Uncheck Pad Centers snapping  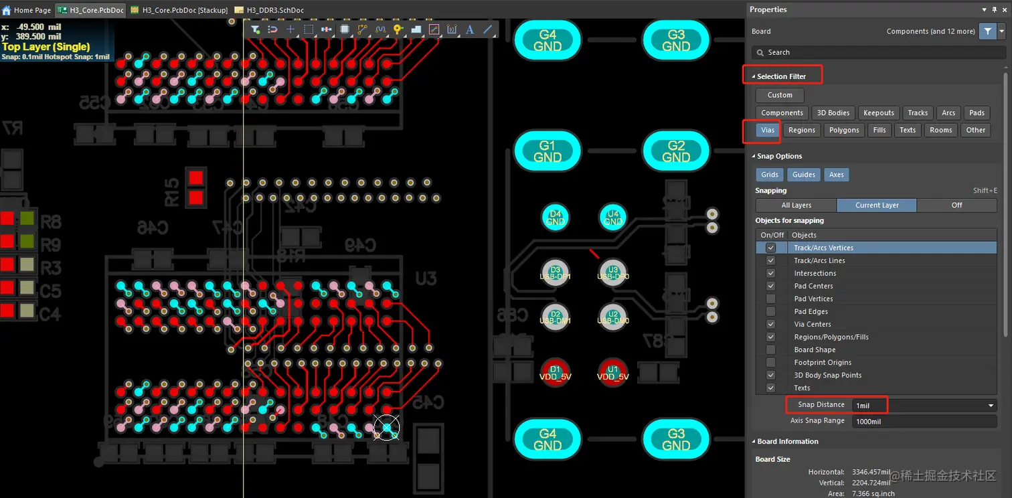click(x=771, y=286)
